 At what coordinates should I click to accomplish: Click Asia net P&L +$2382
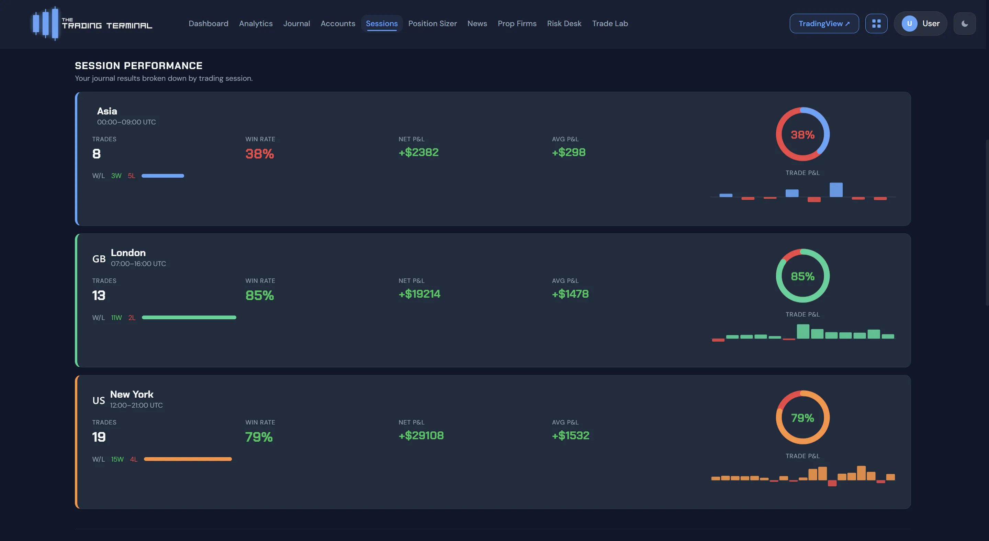(418, 152)
